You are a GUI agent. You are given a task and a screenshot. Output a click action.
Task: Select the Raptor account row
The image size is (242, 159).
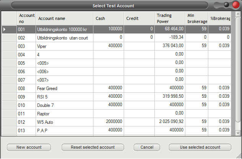pos(116,114)
